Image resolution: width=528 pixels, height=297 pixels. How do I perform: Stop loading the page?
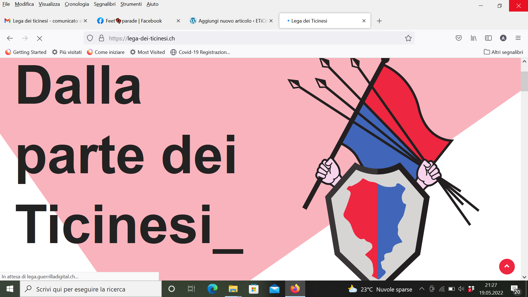40,38
